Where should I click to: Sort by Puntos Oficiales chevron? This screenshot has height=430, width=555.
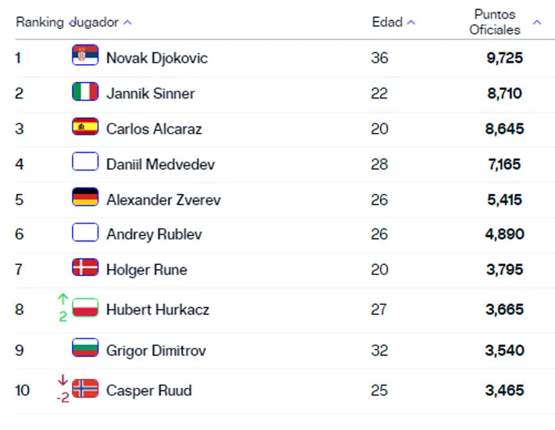tap(537, 23)
